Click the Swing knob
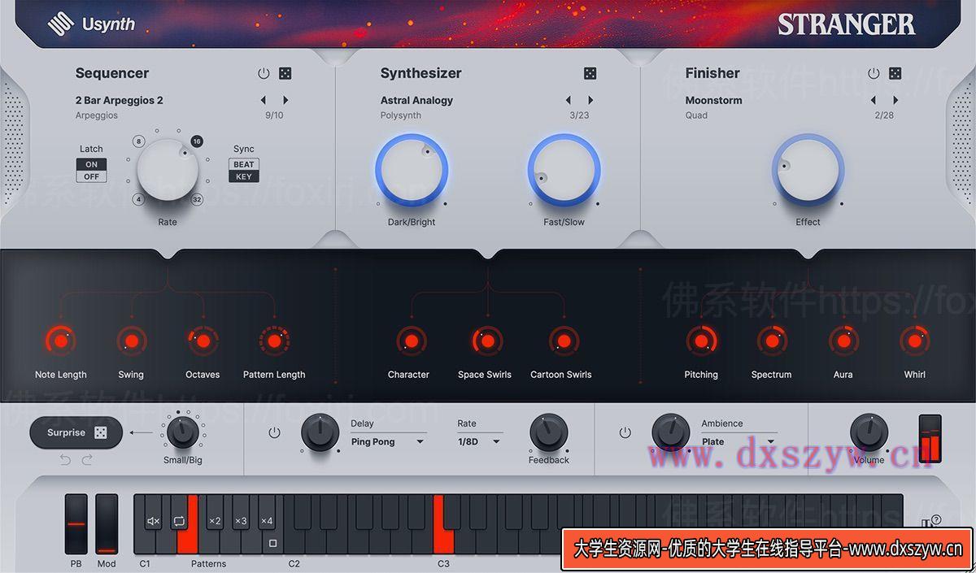The image size is (976, 573). (x=130, y=341)
